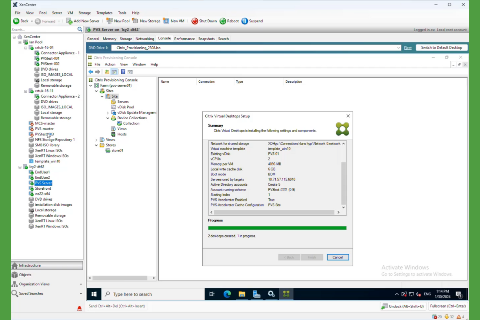Collapse the xrtuk-16-04 host node
The image size is (480, 320).
(26, 48)
